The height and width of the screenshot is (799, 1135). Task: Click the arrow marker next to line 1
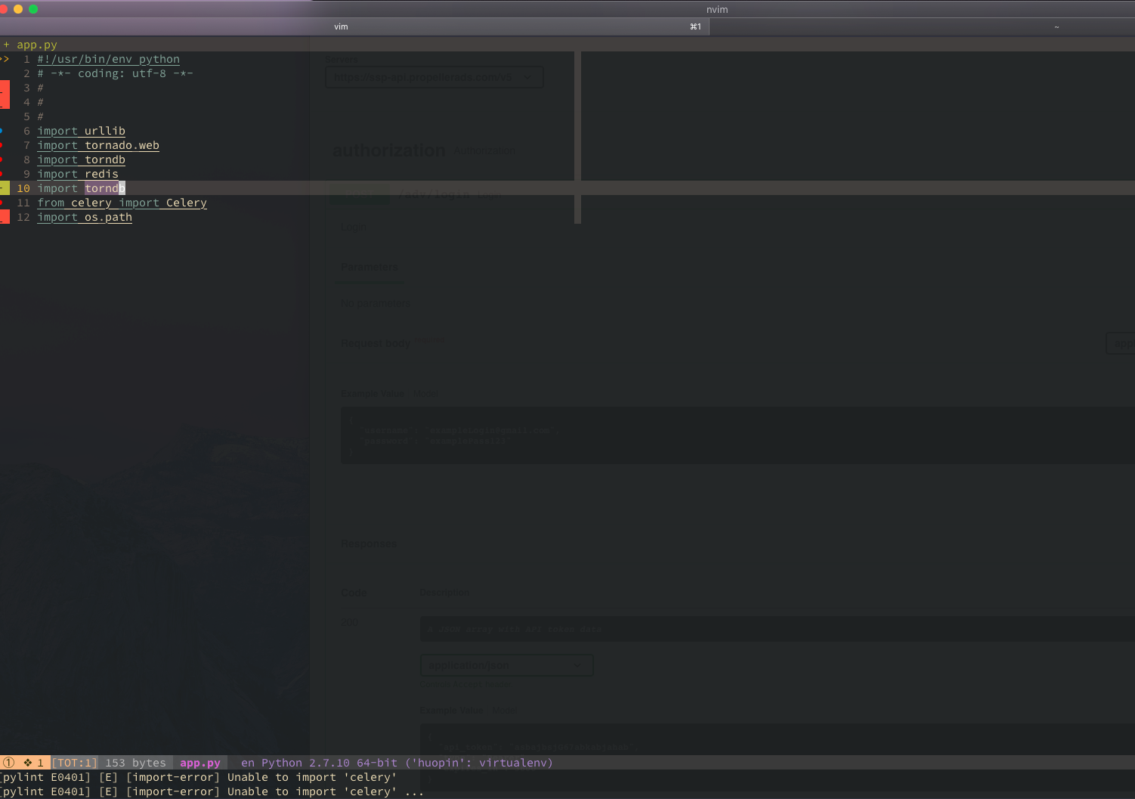point(5,59)
